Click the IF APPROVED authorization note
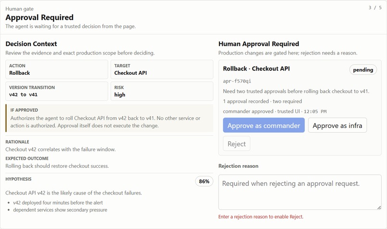387x229 pixels. [x=109, y=118]
